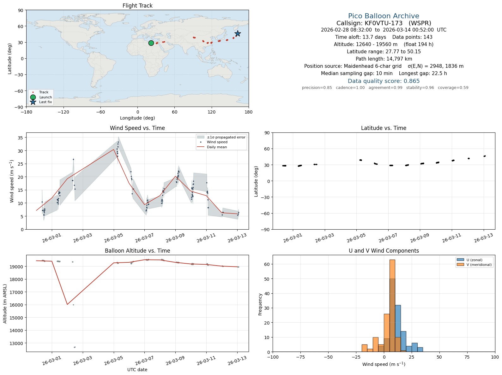Click the 'Data quality score: 0.865' text
502x375 pixels.
coord(384,81)
